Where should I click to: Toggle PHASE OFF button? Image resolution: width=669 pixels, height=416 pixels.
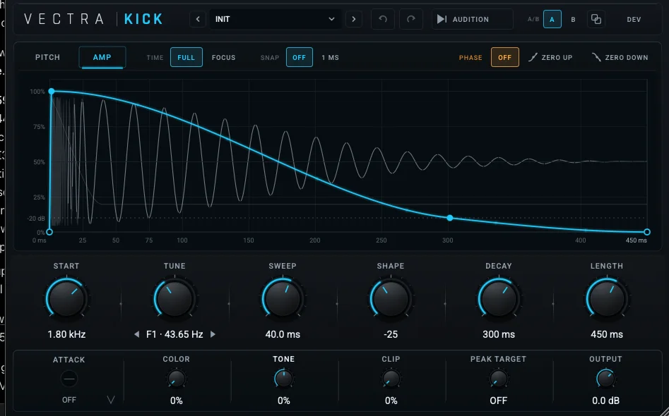tap(504, 58)
